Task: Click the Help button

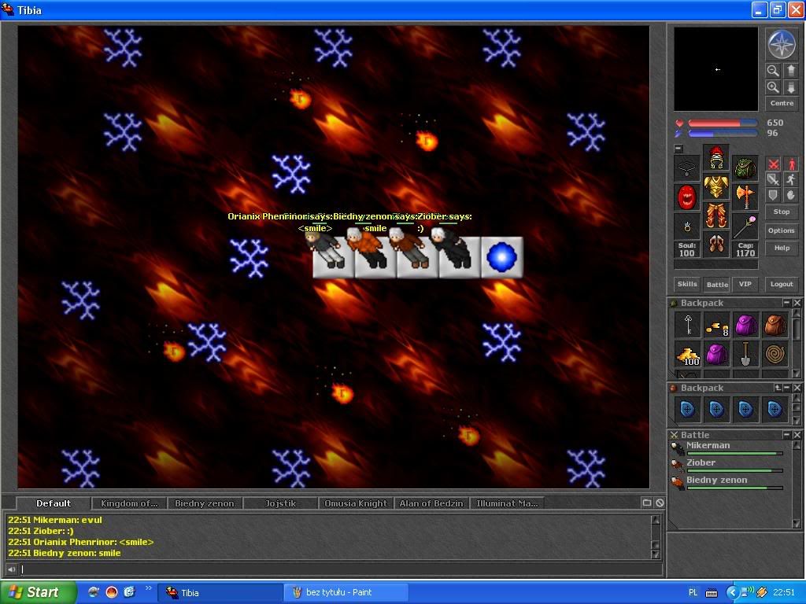Action: [x=782, y=248]
